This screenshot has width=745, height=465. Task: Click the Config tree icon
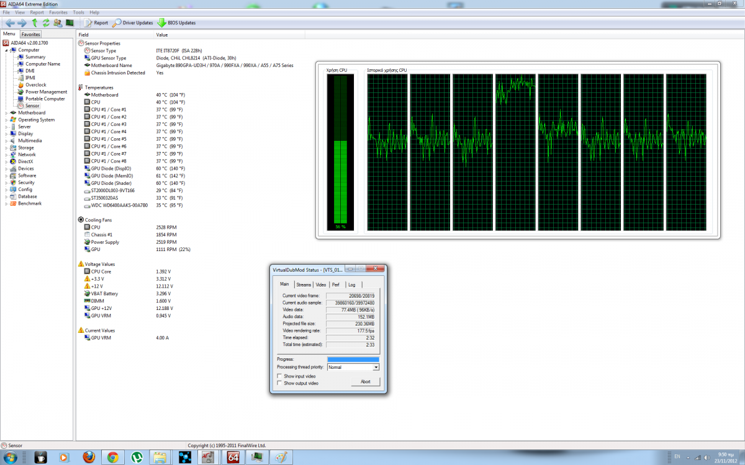click(x=13, y=190)
